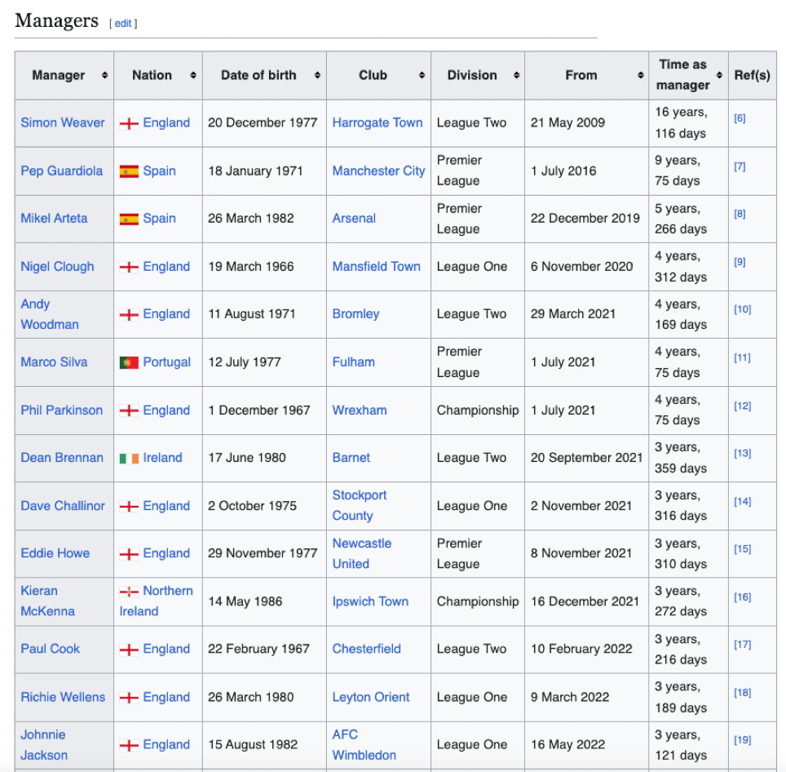Visit Richie Wellens' page
786x772 pixels.
pyautogui.click(x=63, y=697)
